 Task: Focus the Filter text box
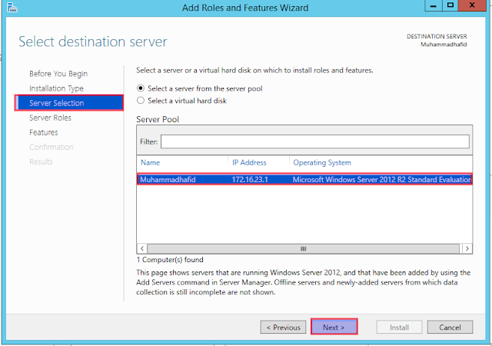click(x=314, y=141)
